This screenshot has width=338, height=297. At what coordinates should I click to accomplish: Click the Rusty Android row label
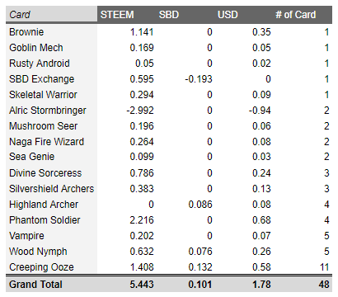click(x=40, y=64)
